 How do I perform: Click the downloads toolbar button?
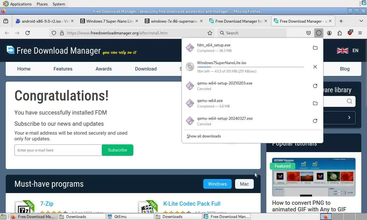319,33
